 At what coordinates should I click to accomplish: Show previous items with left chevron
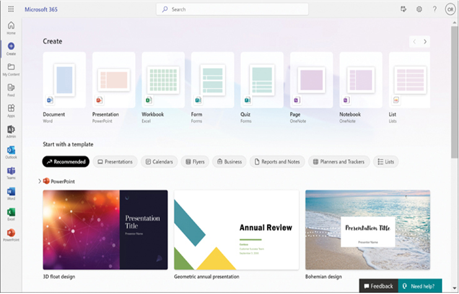click(x=414, y=41)
